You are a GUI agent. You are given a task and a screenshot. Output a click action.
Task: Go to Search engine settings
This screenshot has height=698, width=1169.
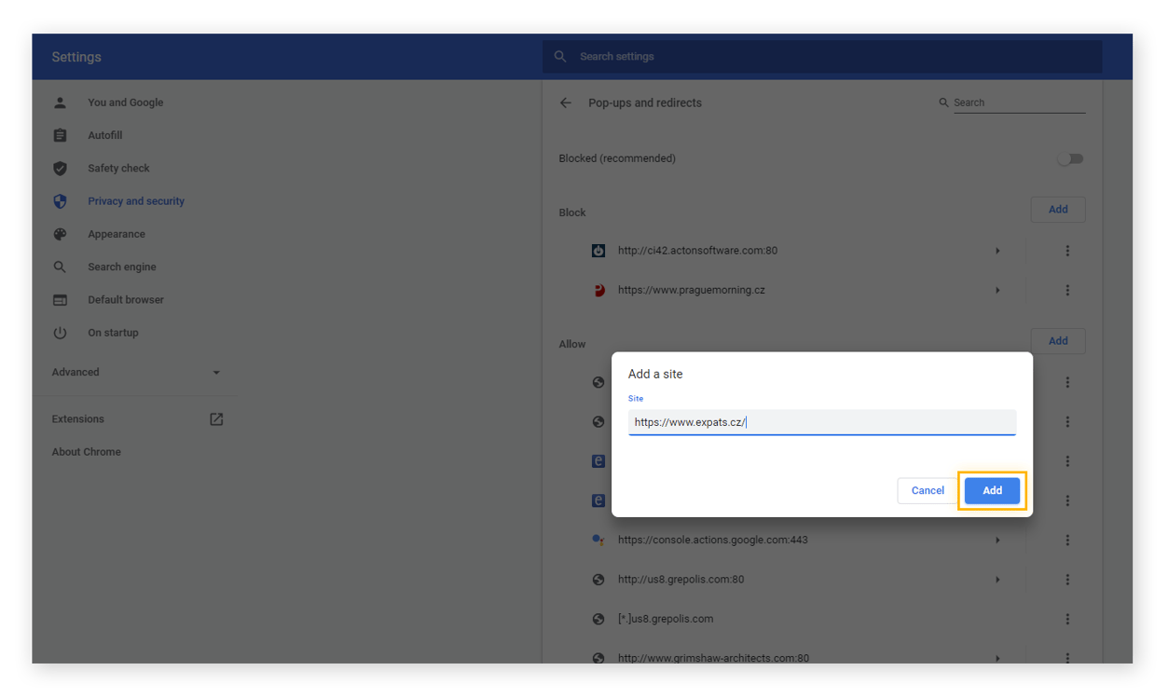pos(122,267)
